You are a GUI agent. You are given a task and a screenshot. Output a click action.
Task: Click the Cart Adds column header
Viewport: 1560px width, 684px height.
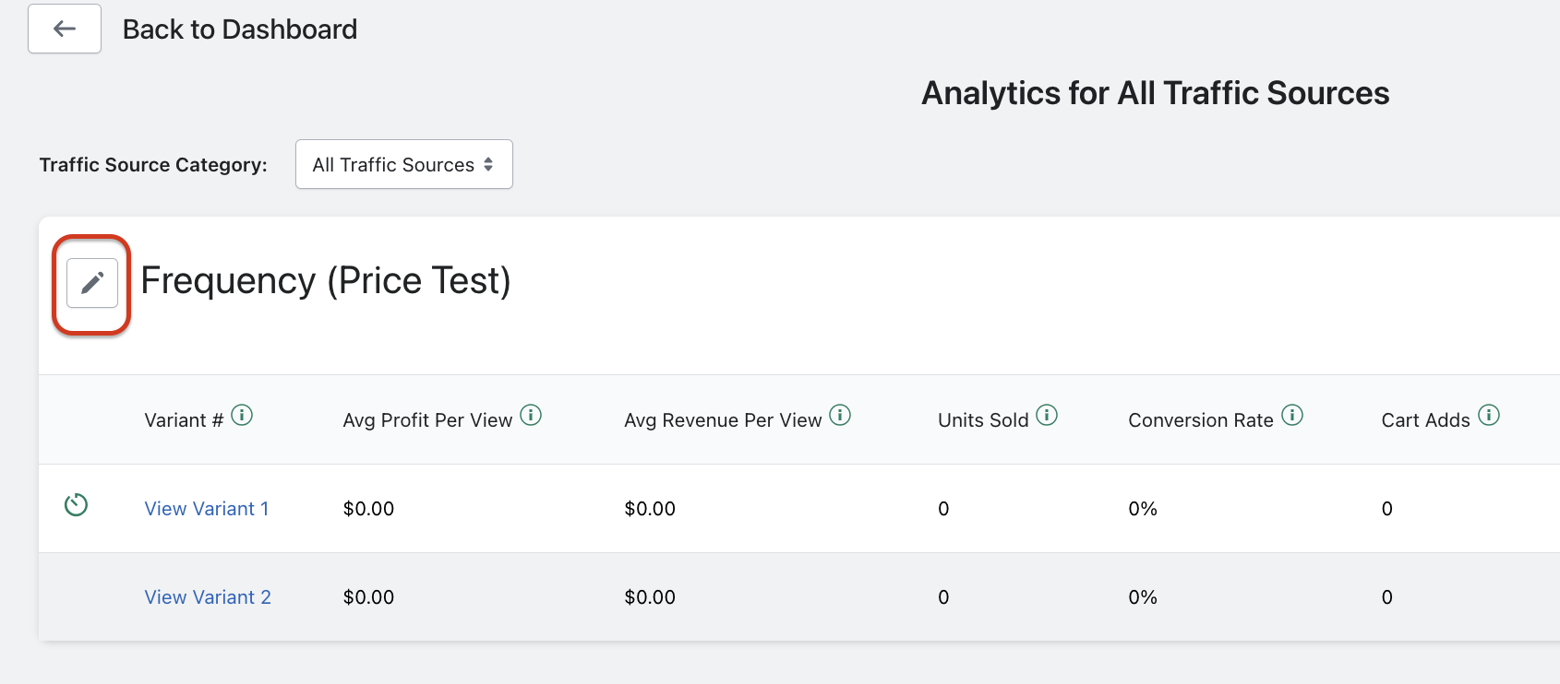click(1425, 420)
